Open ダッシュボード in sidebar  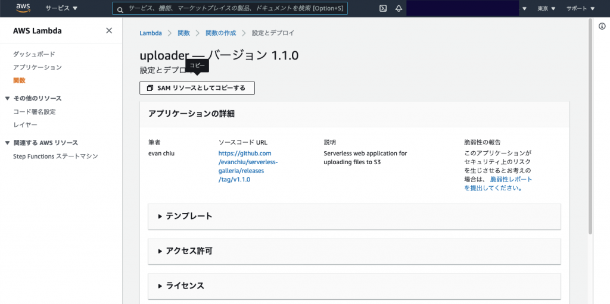pyautogui.click(x=34, y=54)
